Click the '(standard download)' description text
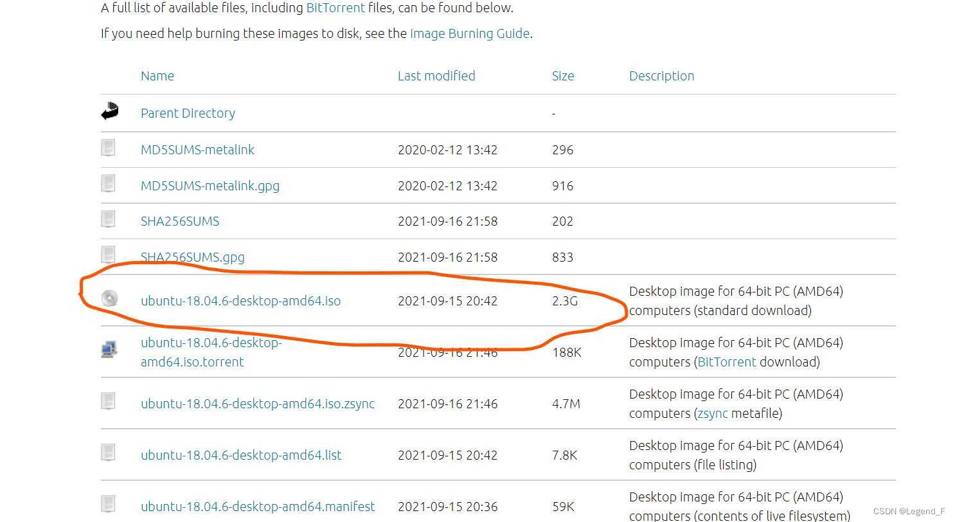This screenshot has width=955, height=522. click(x=753, y=310)
